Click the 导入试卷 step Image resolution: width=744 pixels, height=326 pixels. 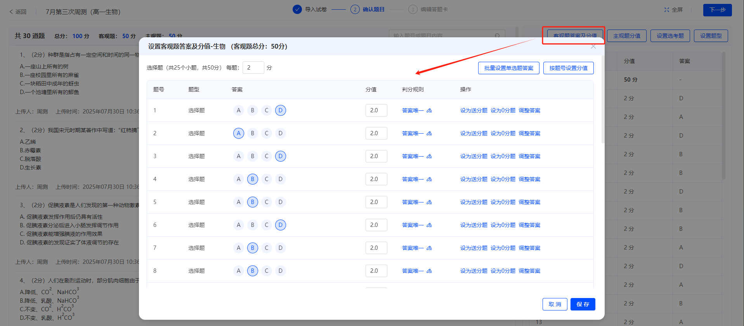pyautogui.click(x=310, y=9)
